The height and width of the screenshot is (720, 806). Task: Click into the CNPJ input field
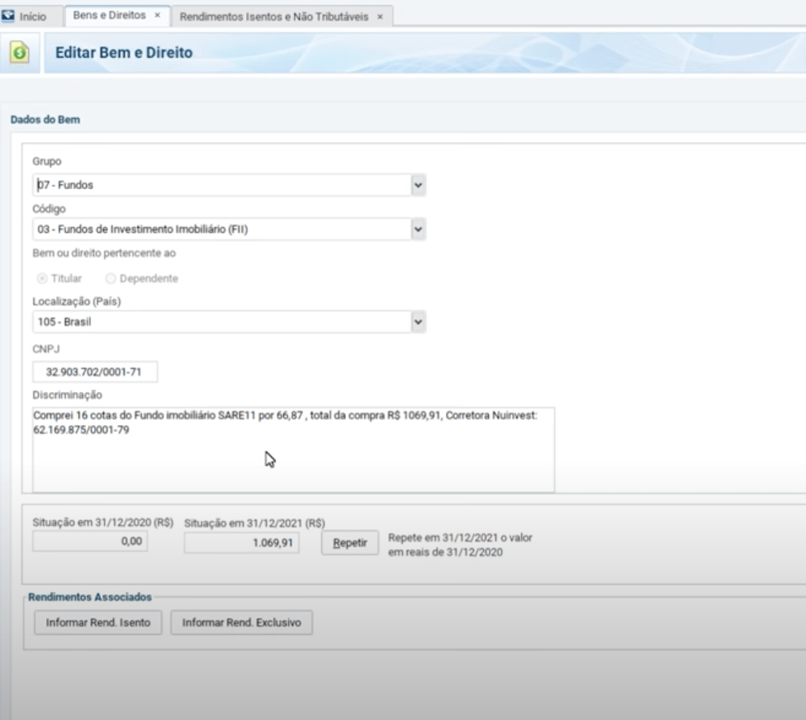[94, 372]
